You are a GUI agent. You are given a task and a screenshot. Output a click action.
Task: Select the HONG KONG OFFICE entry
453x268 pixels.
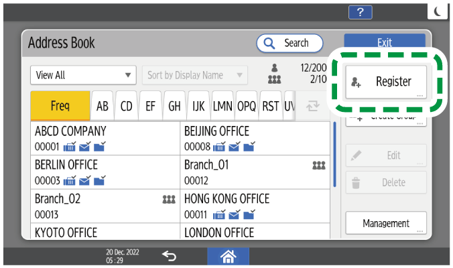255,206
